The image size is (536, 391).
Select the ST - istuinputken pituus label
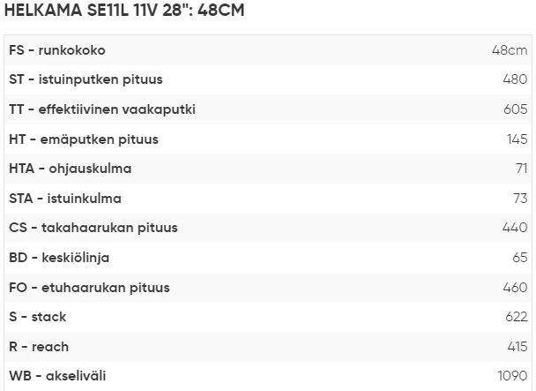(86, 79)
